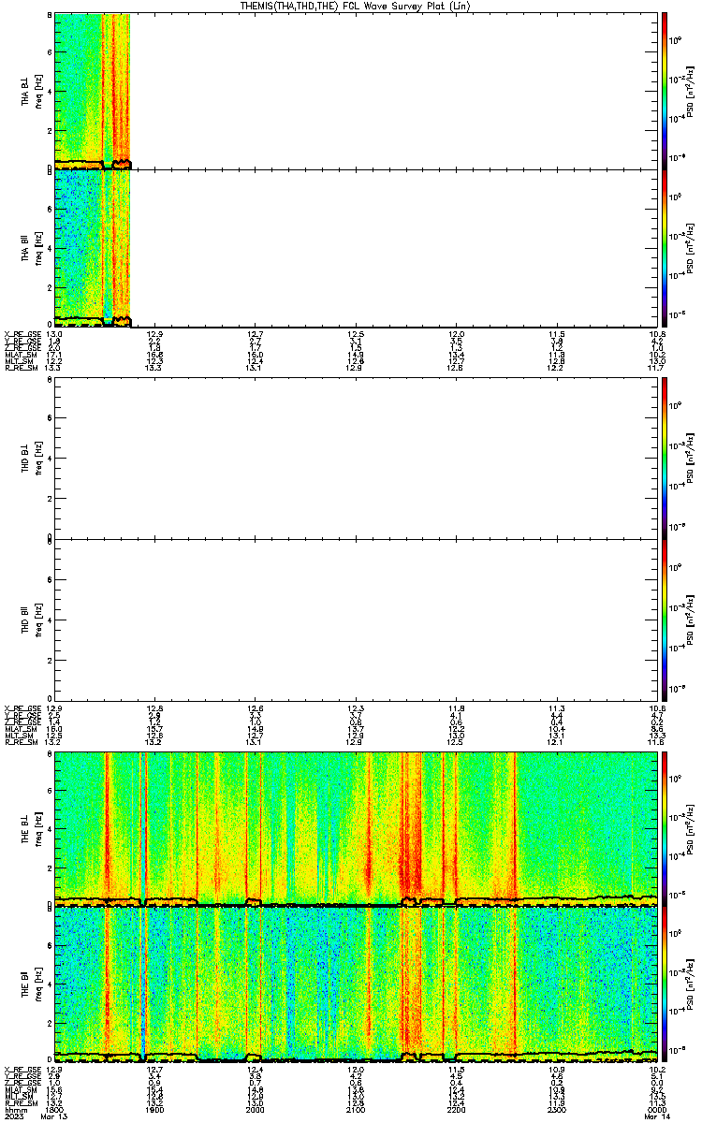
Task: Click MLT_SM label under THD panels
Action: point(19,735)
